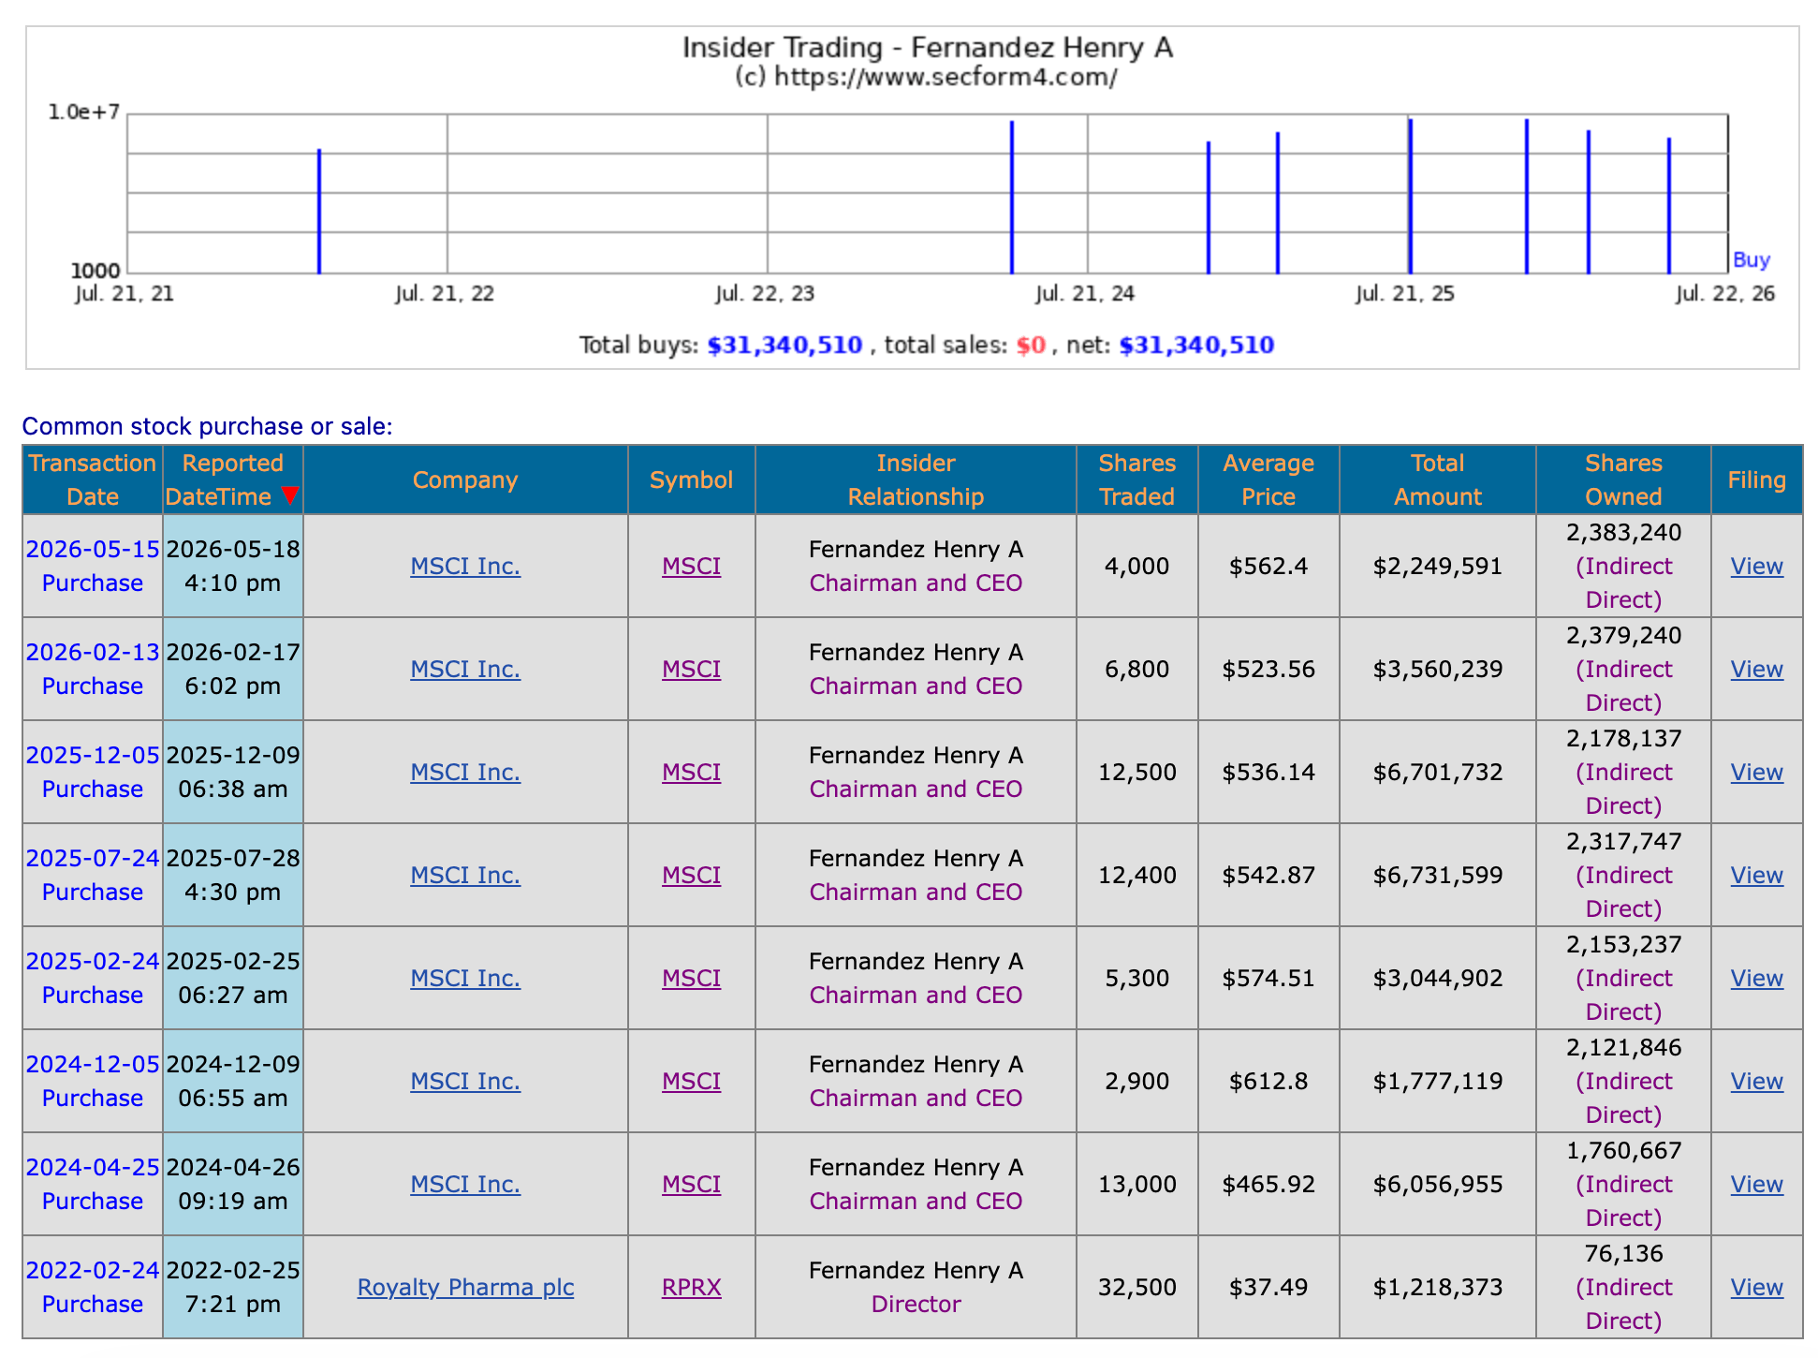The height and width of the screenshot is (1358, 1818).
Task: Sort by the Shares Owned column header
Action: click(x=1624, y=480)
